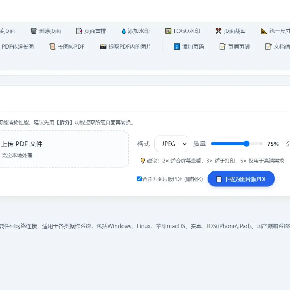The image size is (290, 290).
Task: Select the 添加水印 tool
Action: (x=136, y=31)
